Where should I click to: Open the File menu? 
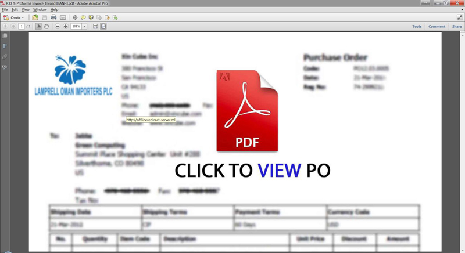[x=5, y=9]
